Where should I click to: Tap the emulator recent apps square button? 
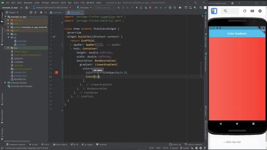coord(253,124)
